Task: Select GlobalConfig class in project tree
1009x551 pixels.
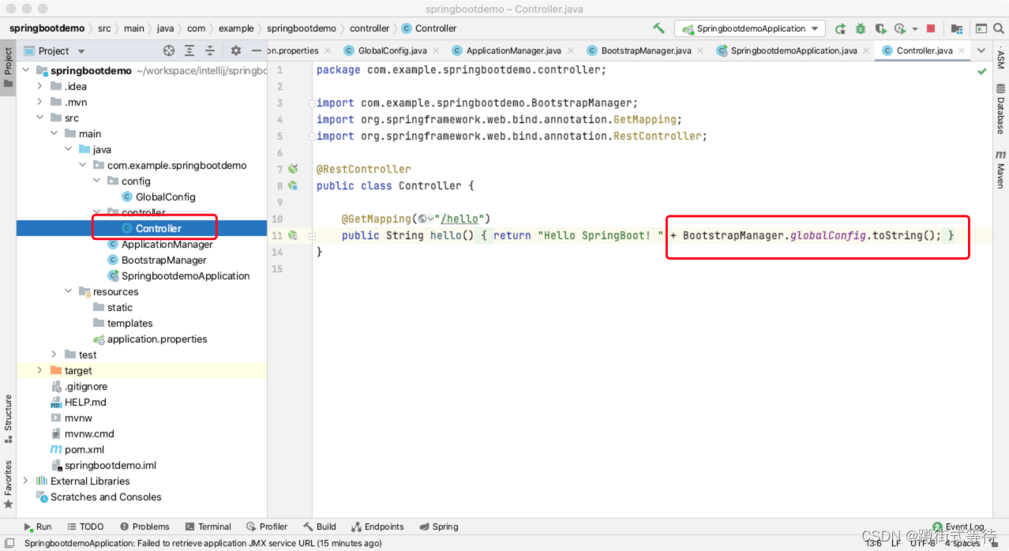Action: click(x=165, y=197)
